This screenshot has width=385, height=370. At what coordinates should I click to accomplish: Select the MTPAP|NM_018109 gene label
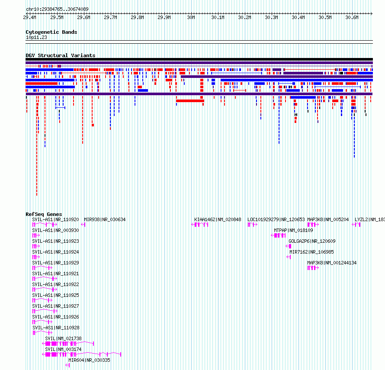click(293, 230)
